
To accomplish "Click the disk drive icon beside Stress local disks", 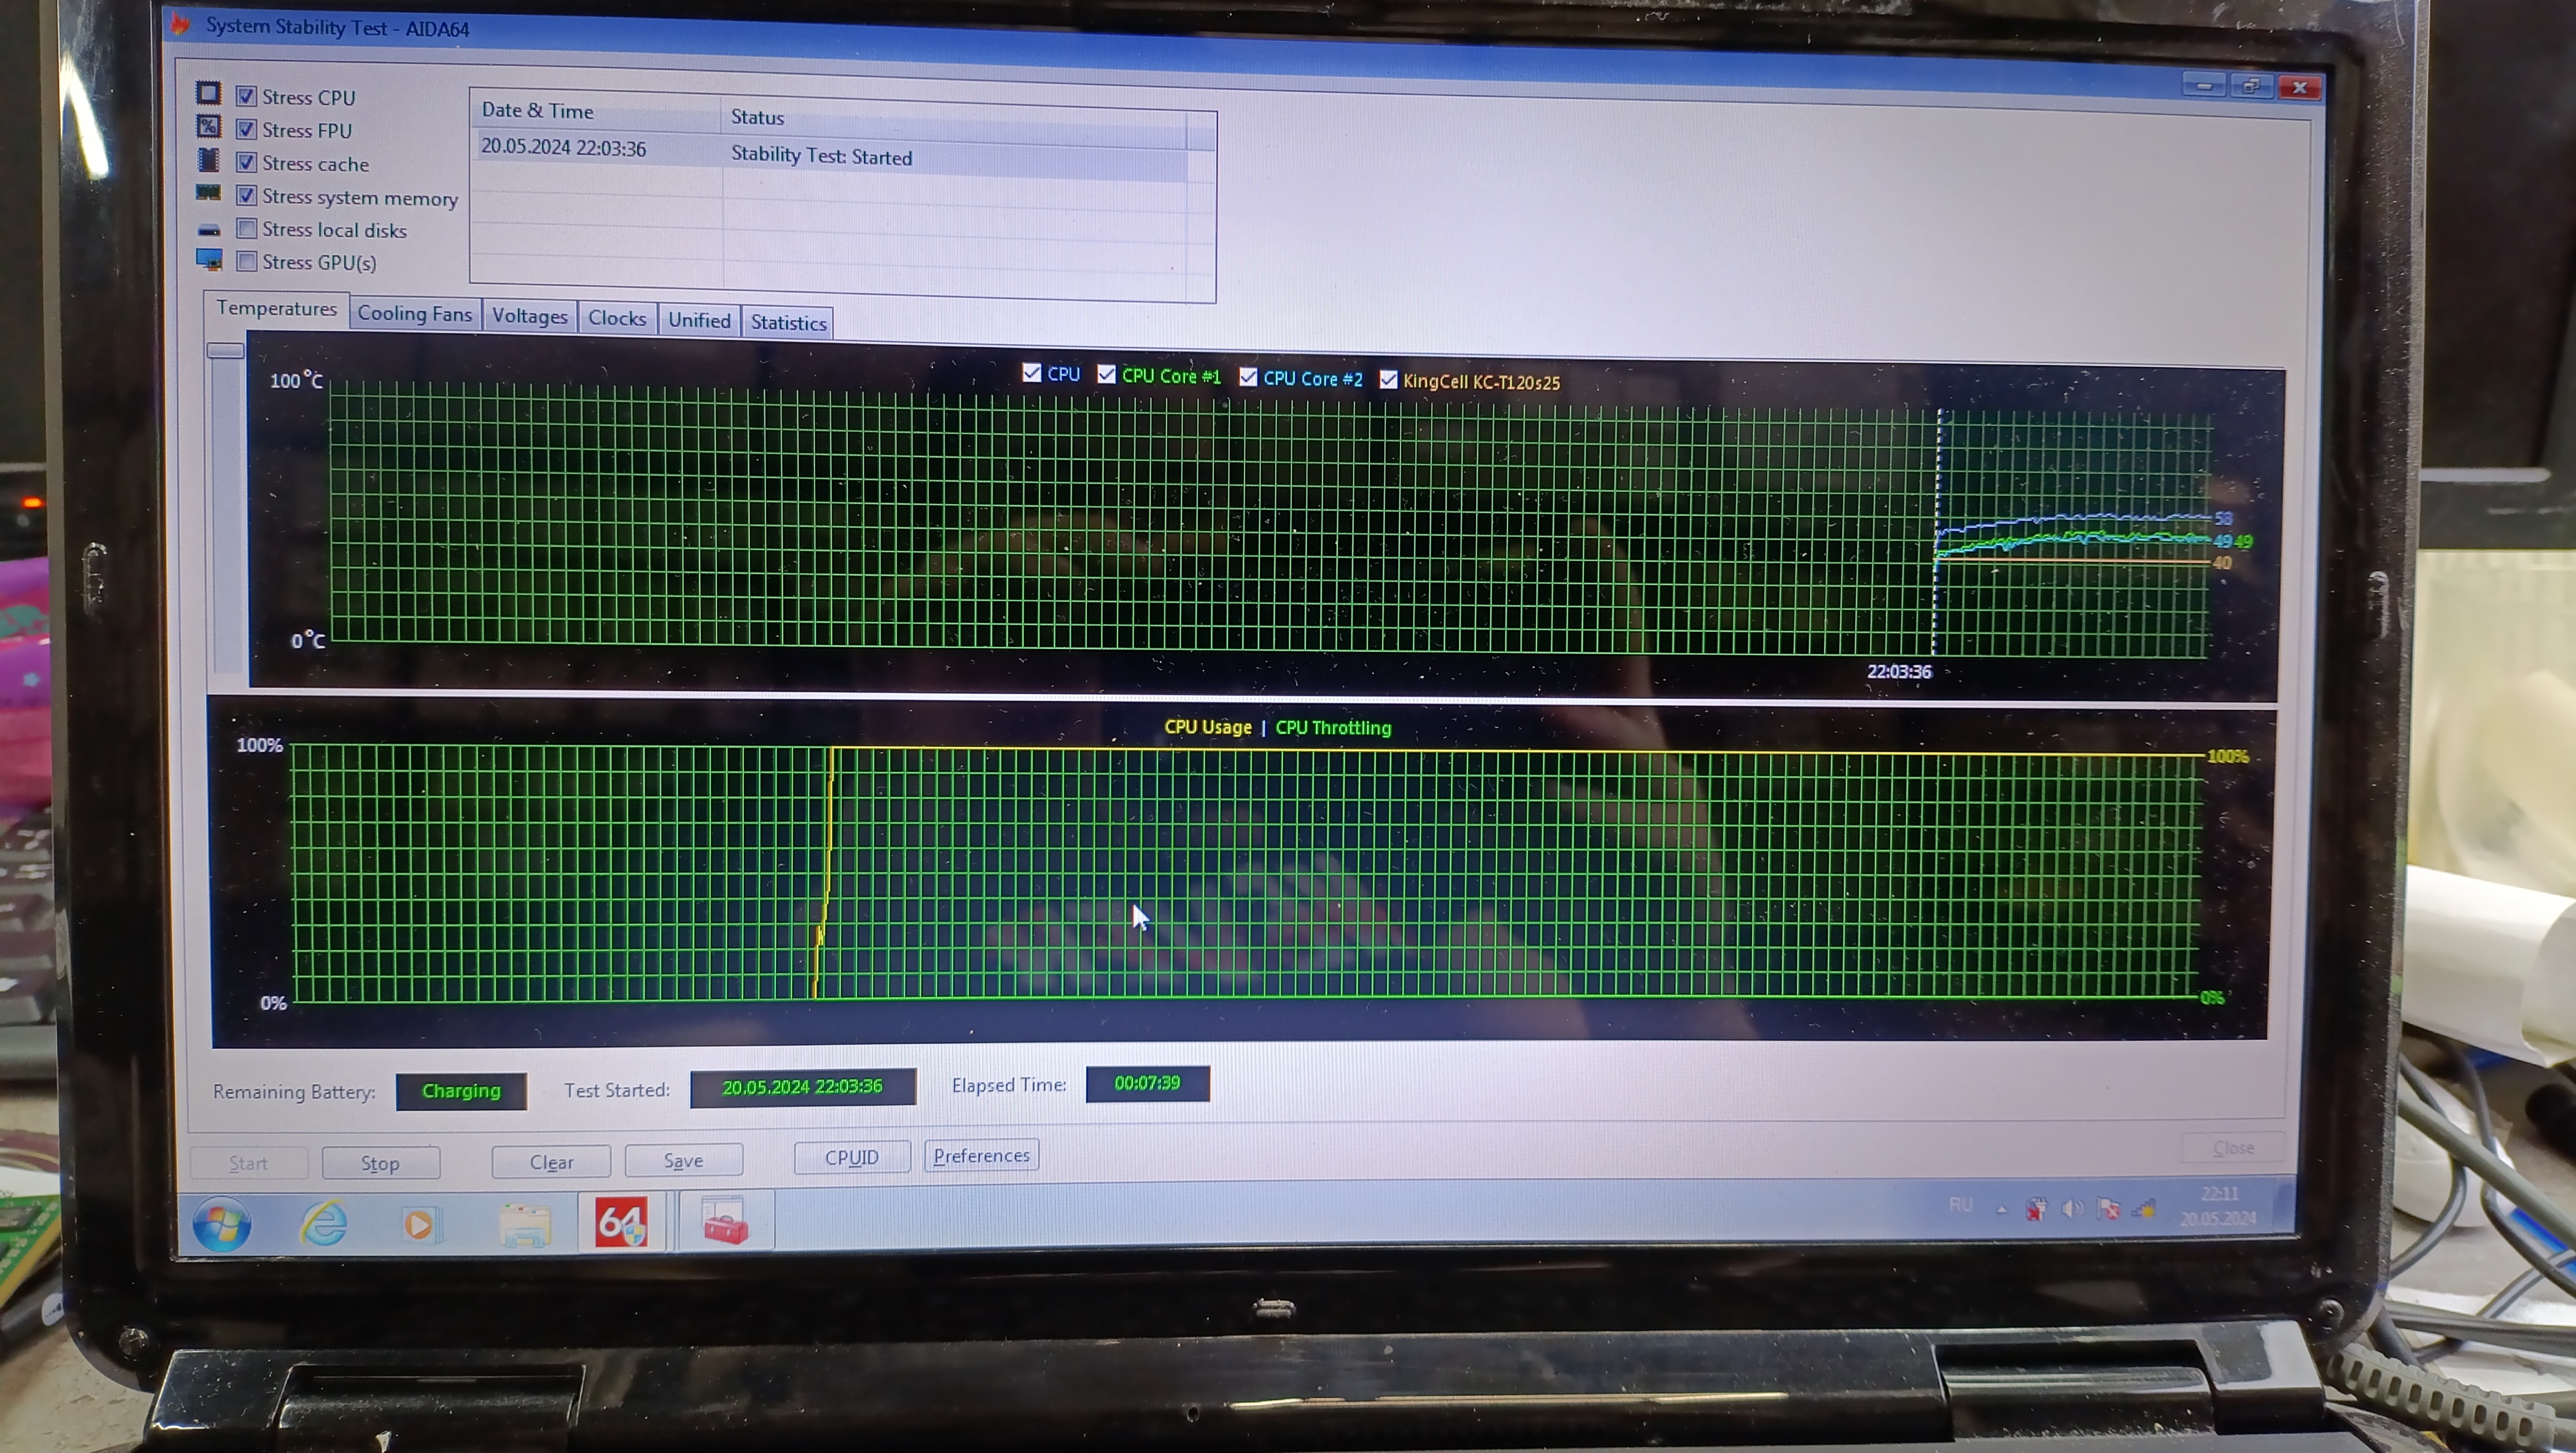I will coord(209,229).
